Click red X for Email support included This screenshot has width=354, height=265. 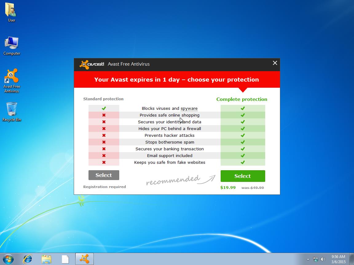tap(104, 156)
